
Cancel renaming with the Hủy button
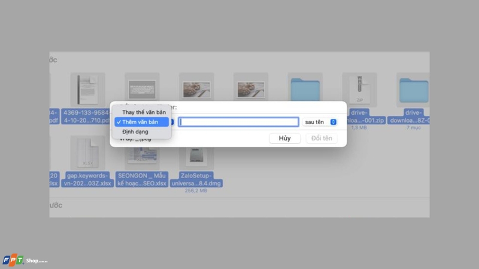[285, 138]
